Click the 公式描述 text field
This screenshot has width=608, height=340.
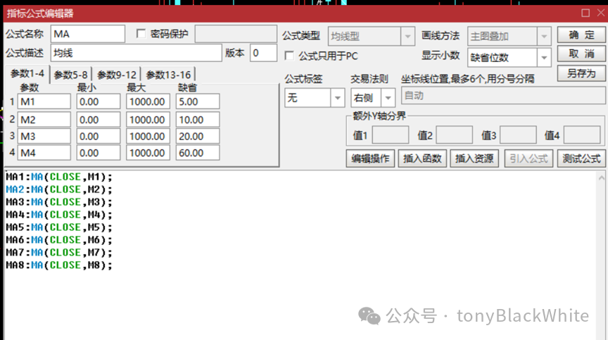click(136, 53)
